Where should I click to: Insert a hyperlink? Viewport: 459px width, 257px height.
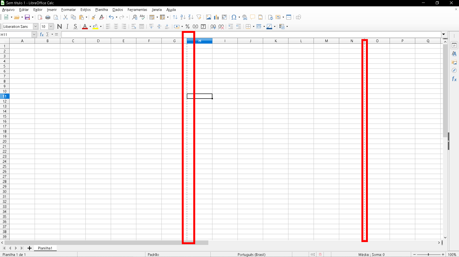[244, 17]
